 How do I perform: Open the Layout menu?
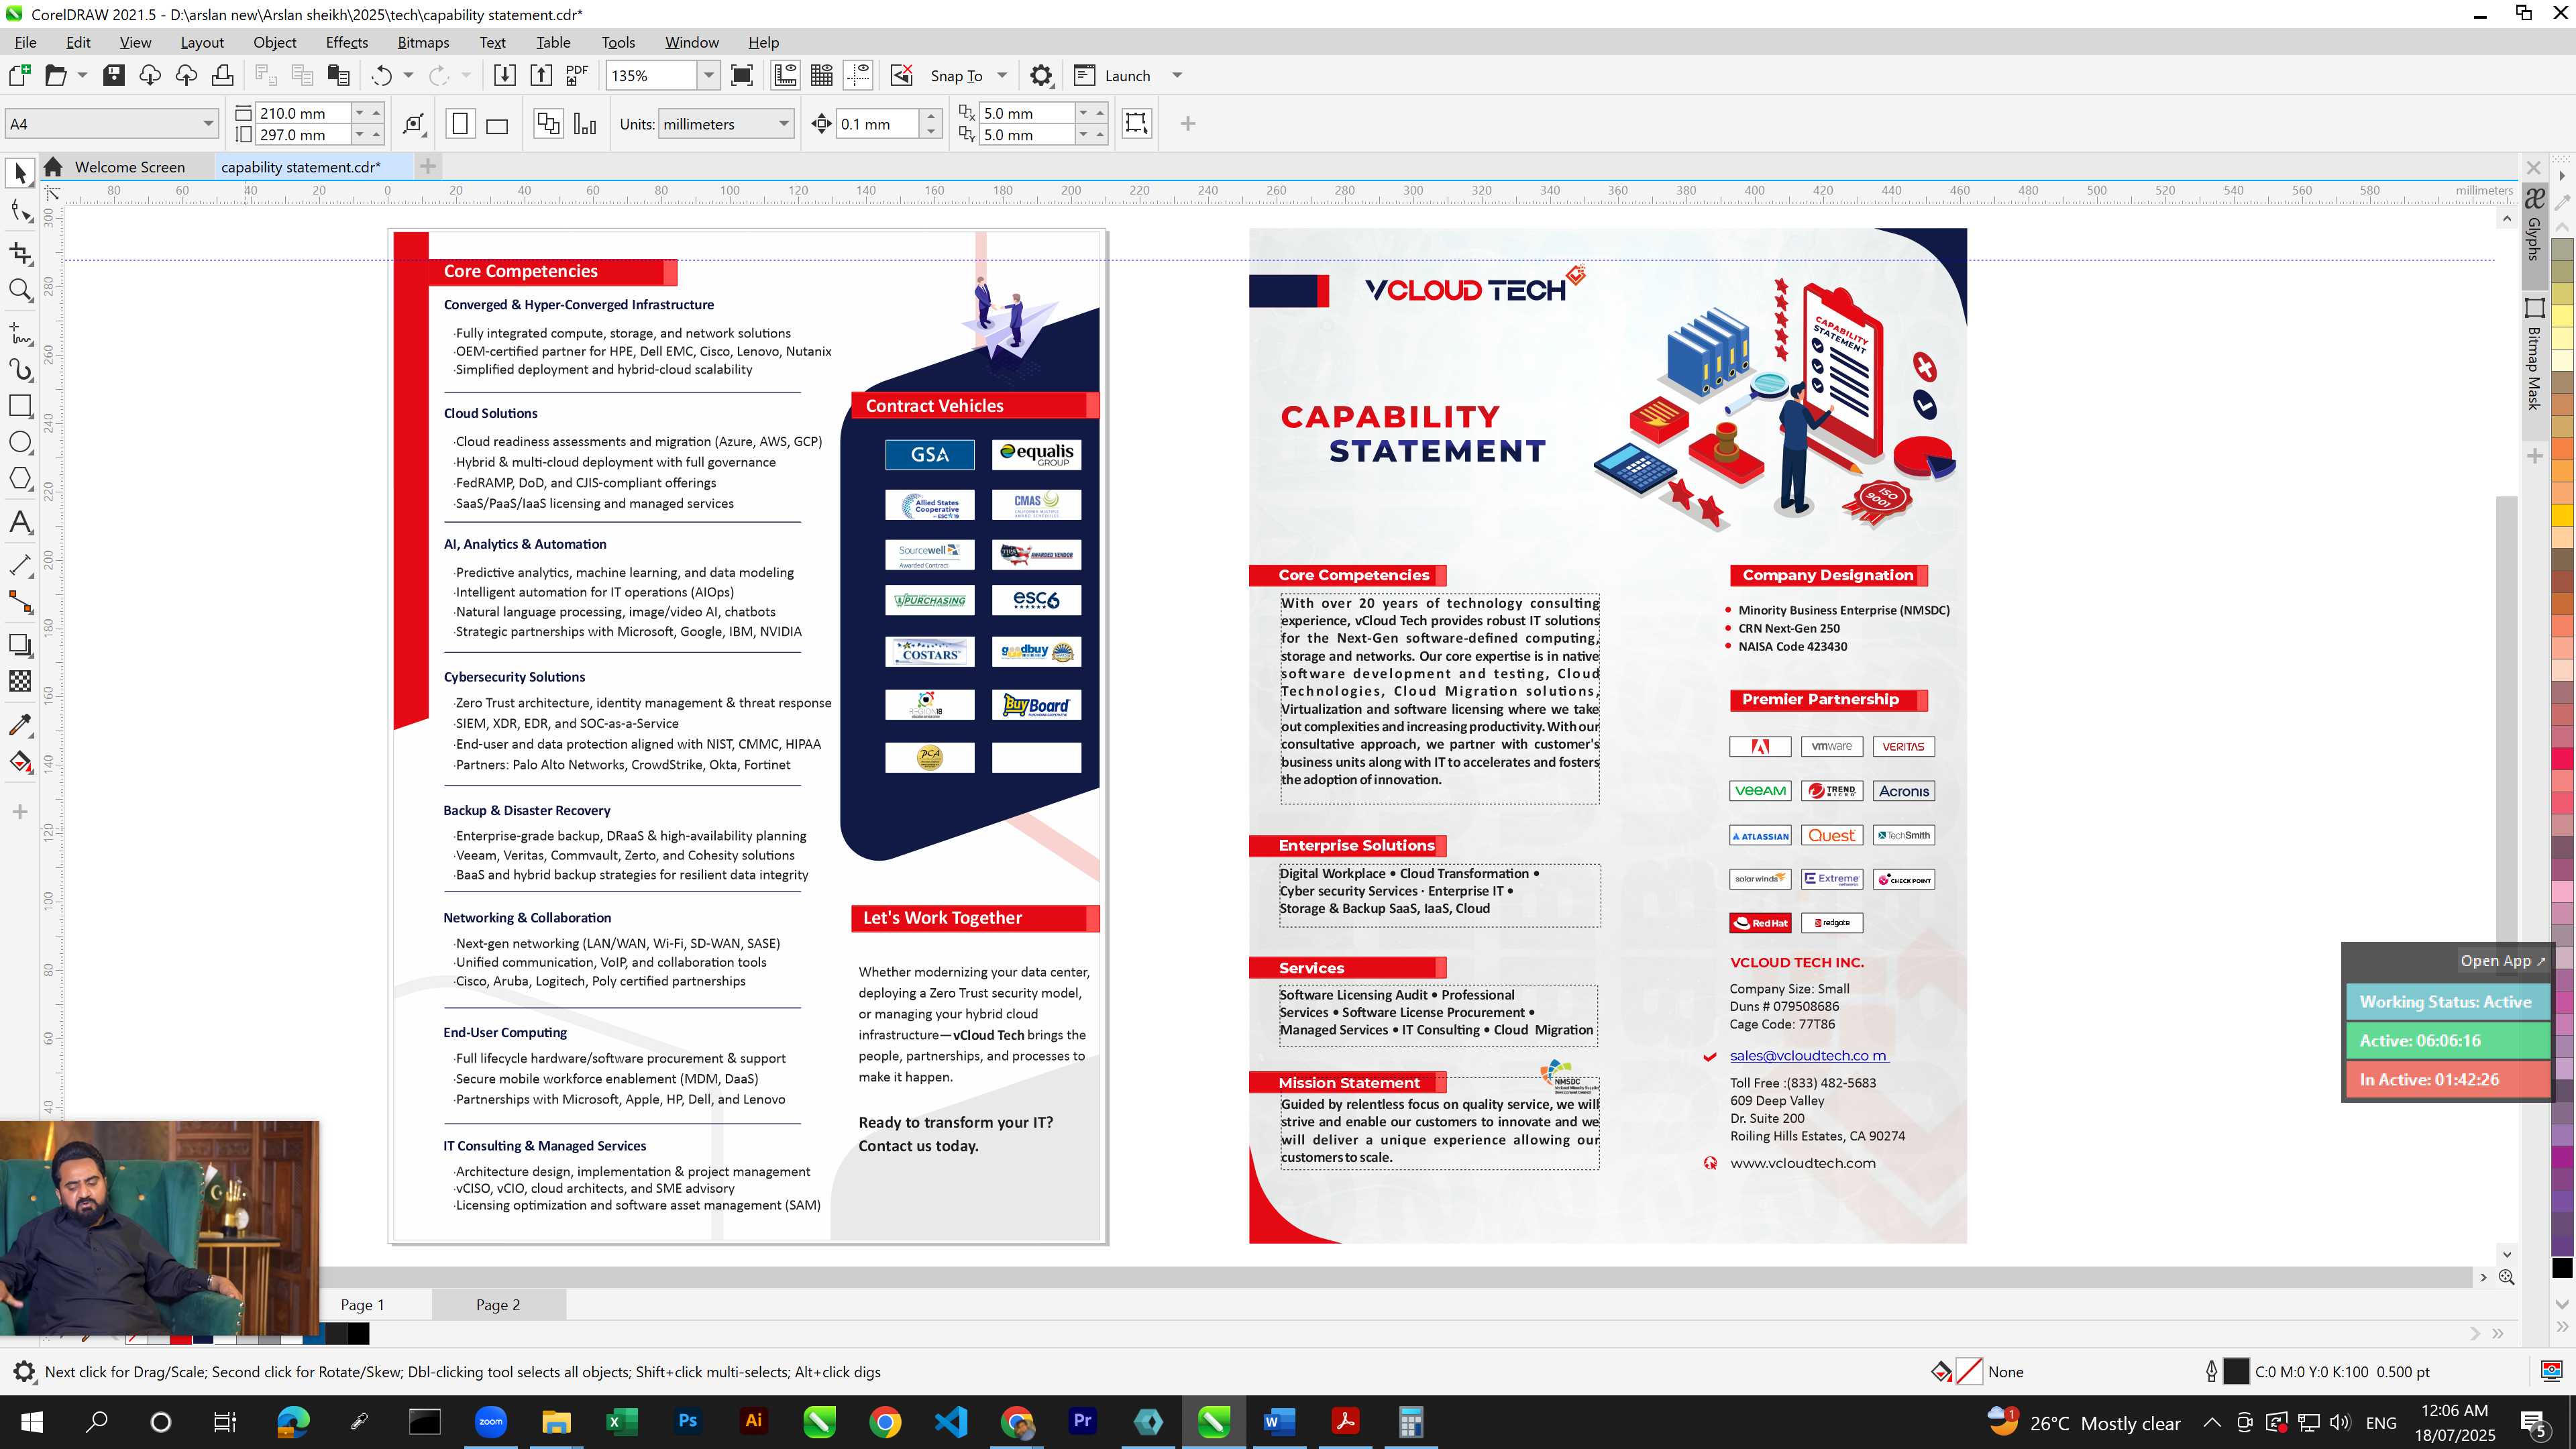pyautogui.click(x=202, y=42)
